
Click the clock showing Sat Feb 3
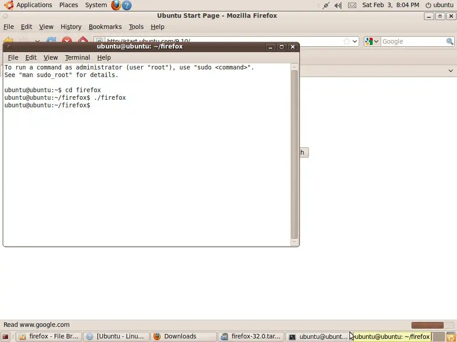[391, 5]
